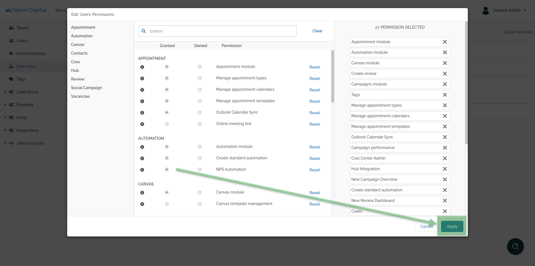Image resolution: width=535 pixels, height=266 pixels.
Task: Remove Automation module from selected list
Action: 445,52
